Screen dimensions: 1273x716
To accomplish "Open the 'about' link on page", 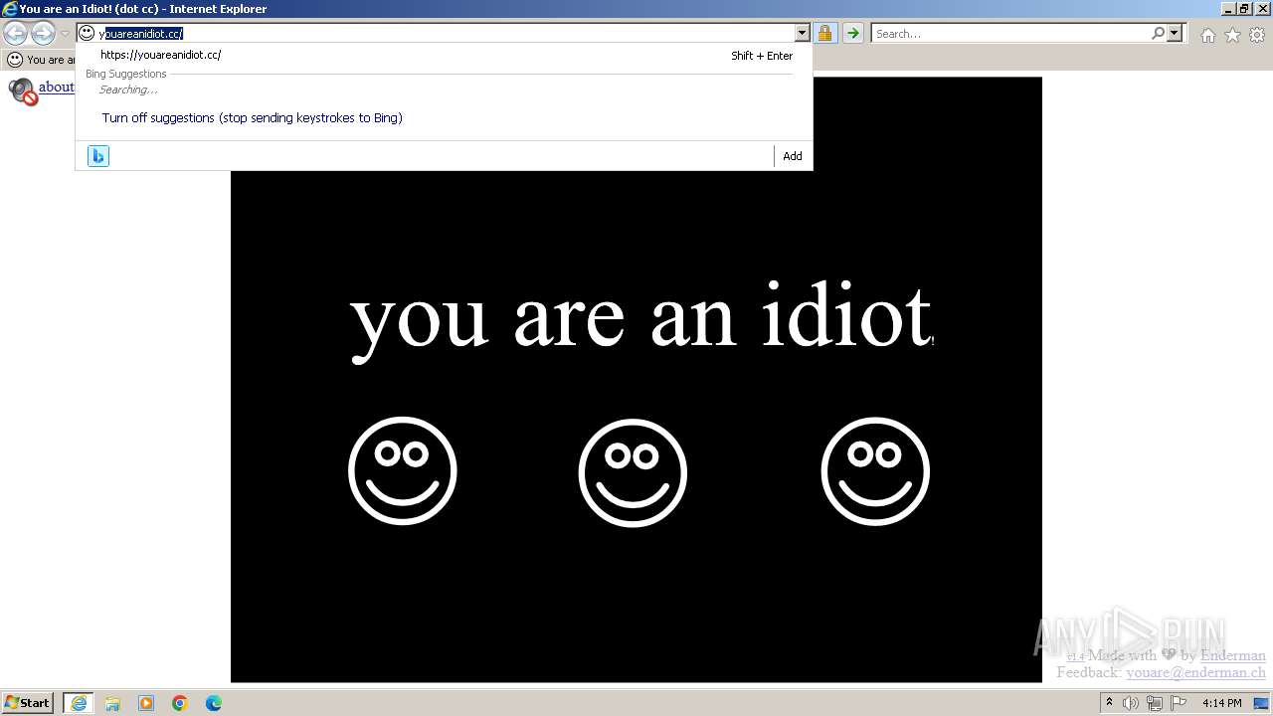I will pos(57,88).
